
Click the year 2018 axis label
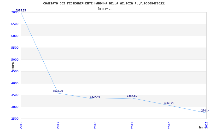point(95,125)
